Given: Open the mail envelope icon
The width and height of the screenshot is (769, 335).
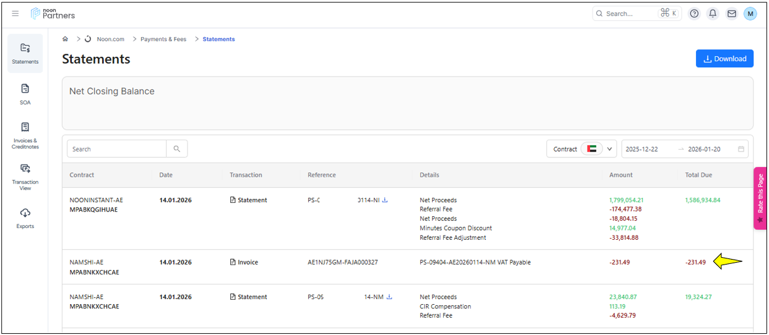Looking at the screenshot, I should [731, 14].
